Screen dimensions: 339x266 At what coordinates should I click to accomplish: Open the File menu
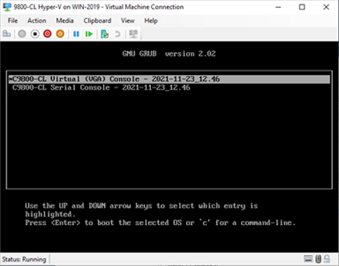13,21
